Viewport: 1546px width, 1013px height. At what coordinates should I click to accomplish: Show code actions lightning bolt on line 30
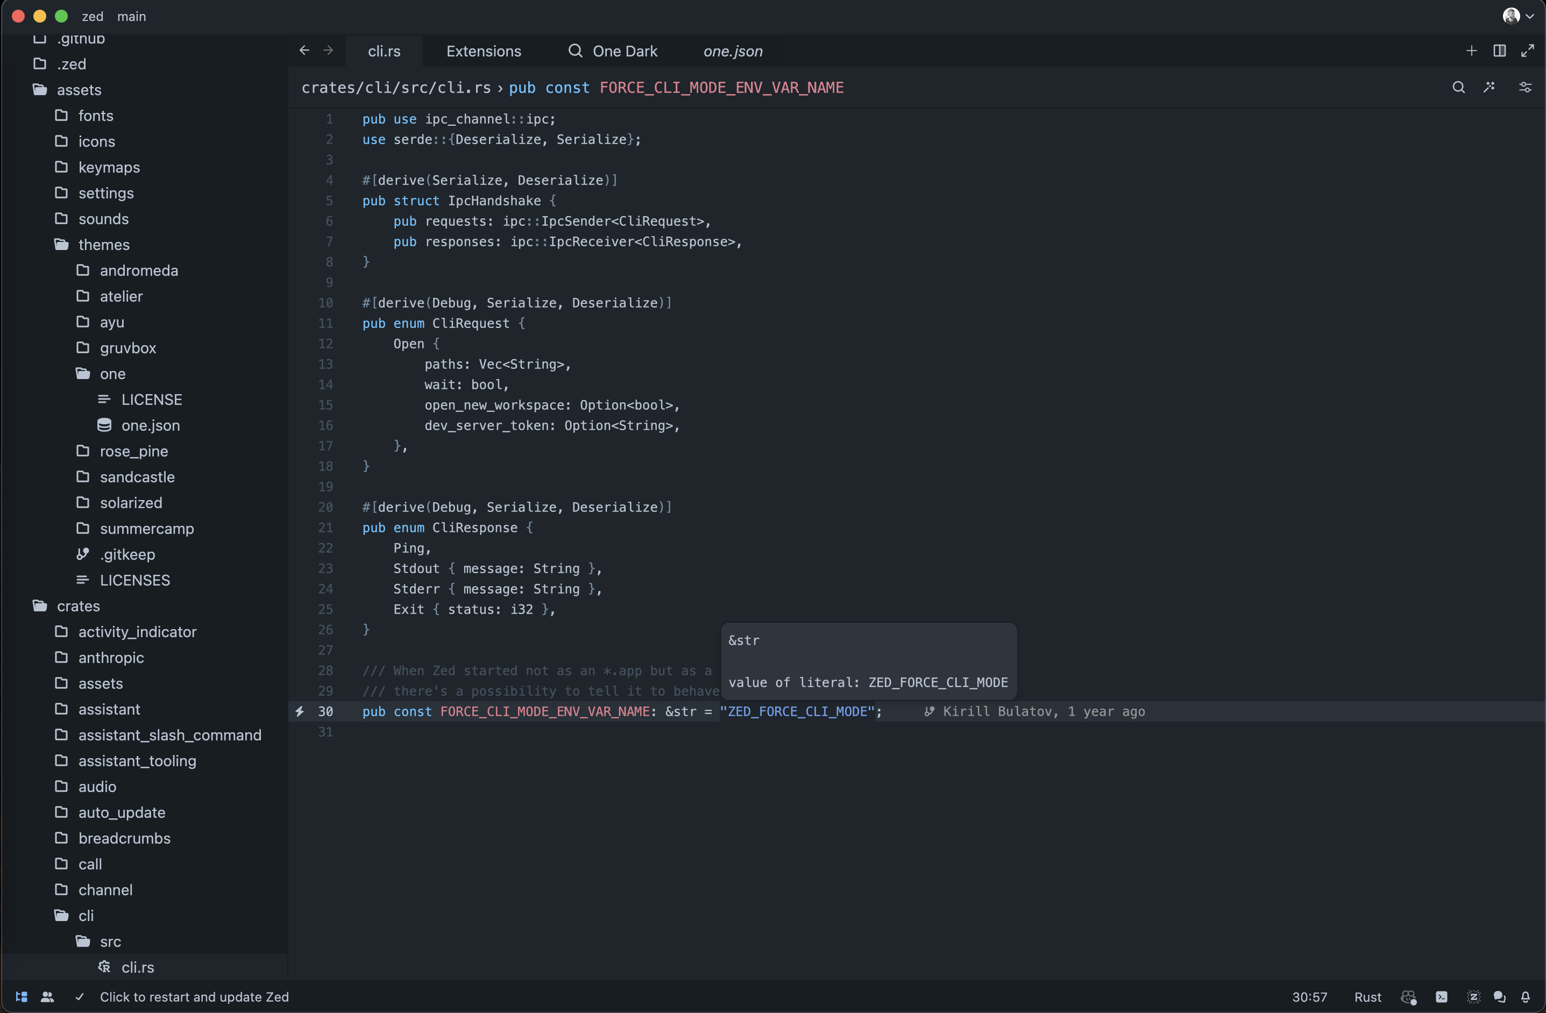tap(300, 712)
